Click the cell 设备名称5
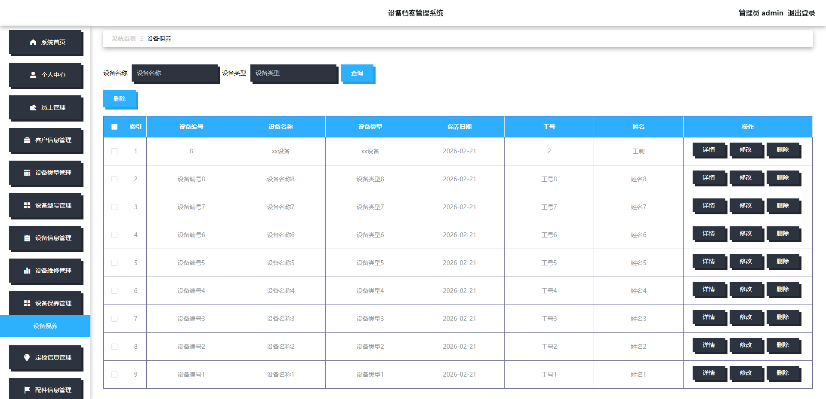This screenshot has width=826, height=399. click(280, 263)
